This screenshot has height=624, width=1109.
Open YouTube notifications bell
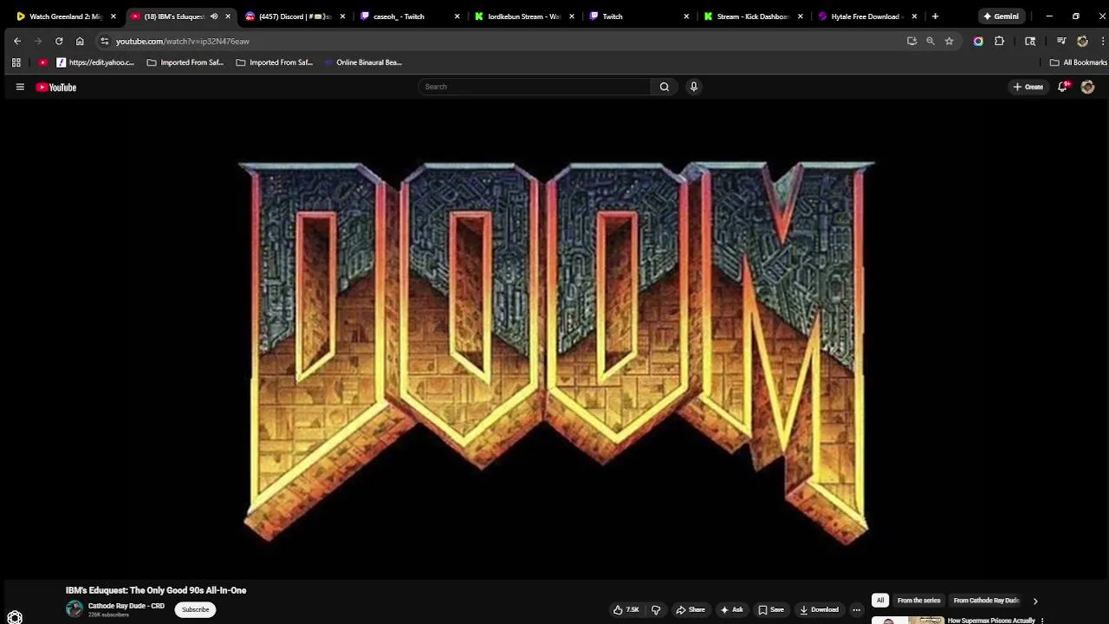1063,87
